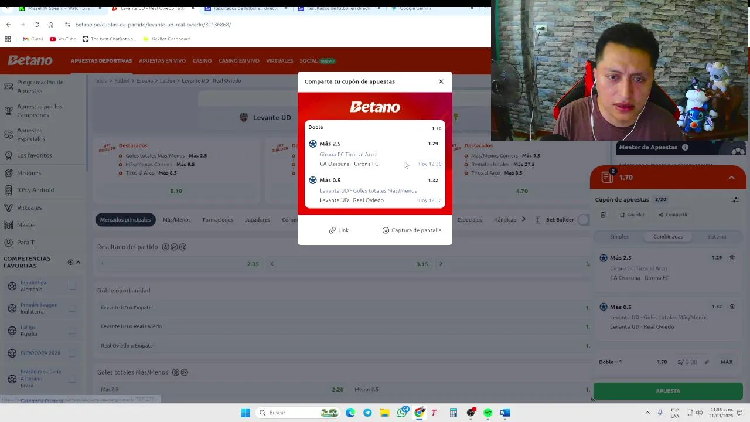Close the share coupon dialog

tap(441, 81)
